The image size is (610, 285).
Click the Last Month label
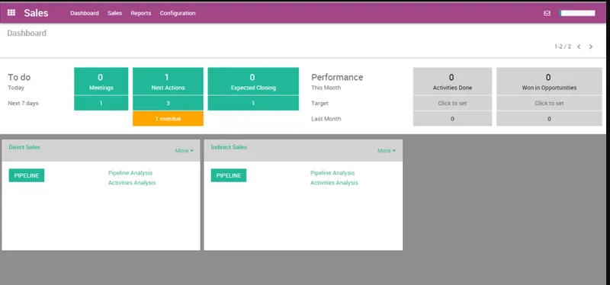326,119
